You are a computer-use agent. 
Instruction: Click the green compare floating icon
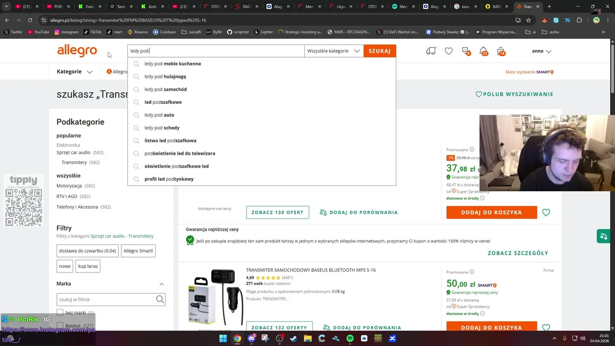click(x=603, y=236)
